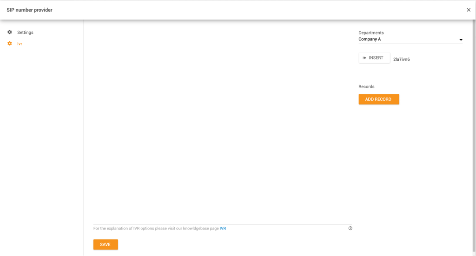Screen dimensions: 476x256
Task: Click the info icon below the text area
Action: coord(350,228)
